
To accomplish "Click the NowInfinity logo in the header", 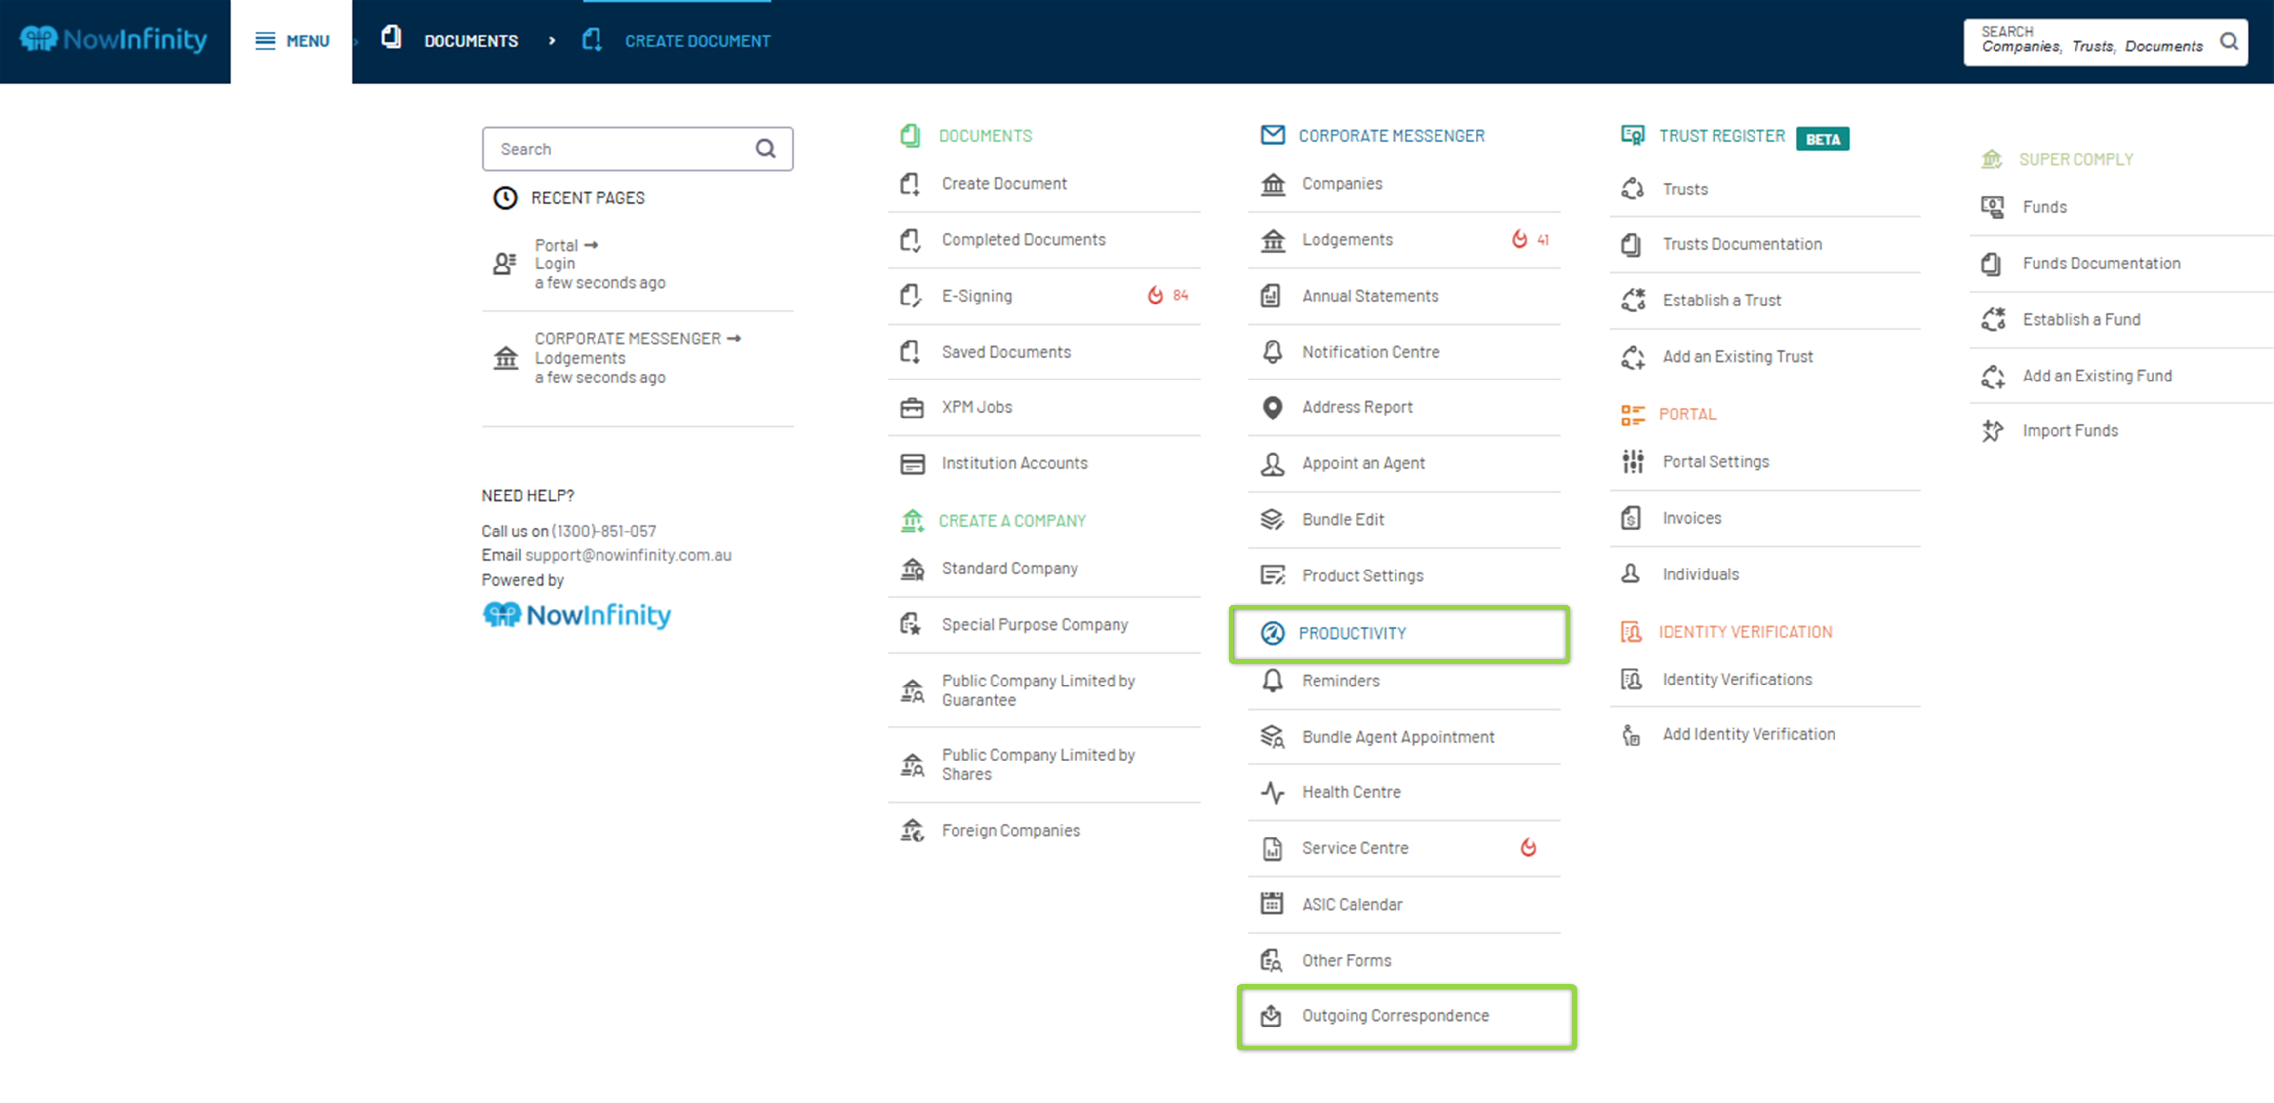I will pos(114,39).
